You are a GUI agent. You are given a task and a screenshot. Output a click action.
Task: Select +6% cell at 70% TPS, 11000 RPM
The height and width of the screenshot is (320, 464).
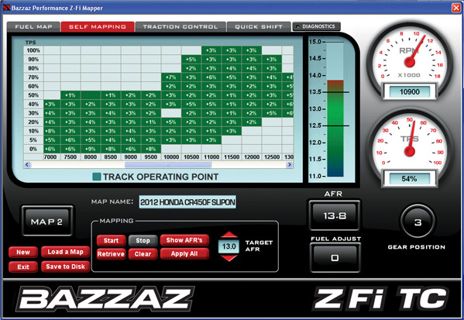(211, 77)
